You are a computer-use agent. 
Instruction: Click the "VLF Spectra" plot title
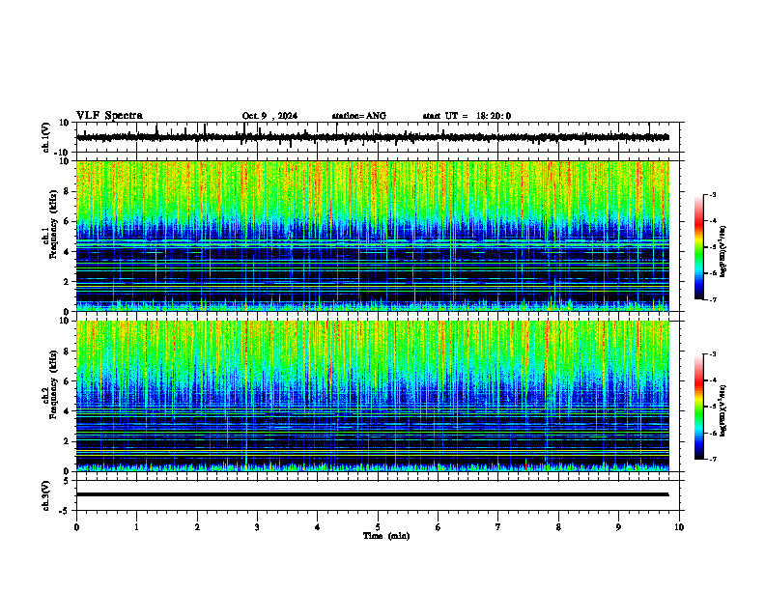(109, 116)
